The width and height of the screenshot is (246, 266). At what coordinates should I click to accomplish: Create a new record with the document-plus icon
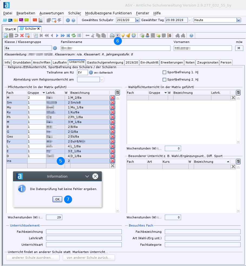[6, 35]
